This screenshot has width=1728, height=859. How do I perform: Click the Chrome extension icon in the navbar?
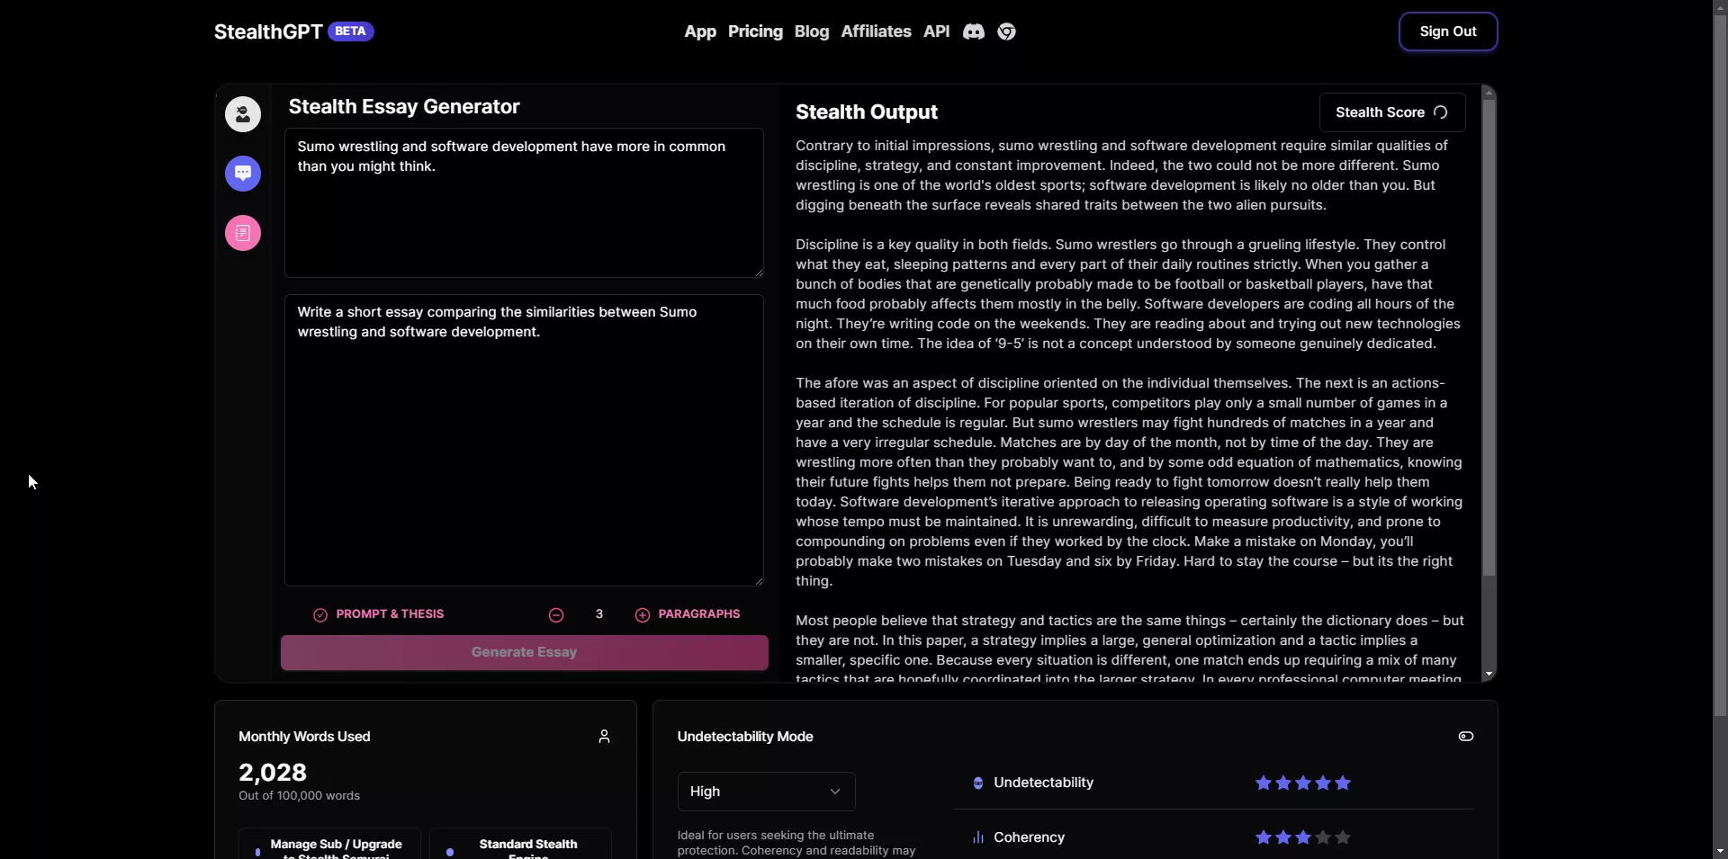click(x=1006, y=31)
